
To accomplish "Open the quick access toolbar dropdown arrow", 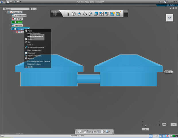I will [21, 2].
